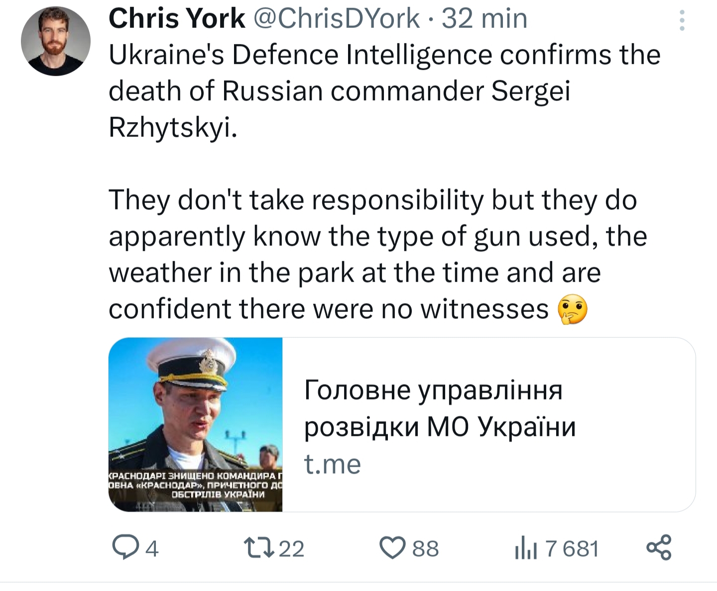Click the retweet arrows icon

[259, 548]
